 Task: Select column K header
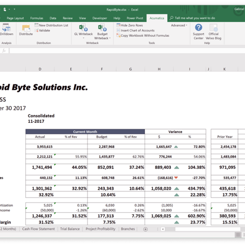click(224, 69)
